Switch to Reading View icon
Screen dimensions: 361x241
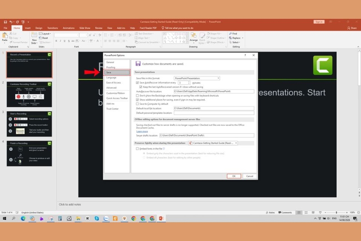313,213
